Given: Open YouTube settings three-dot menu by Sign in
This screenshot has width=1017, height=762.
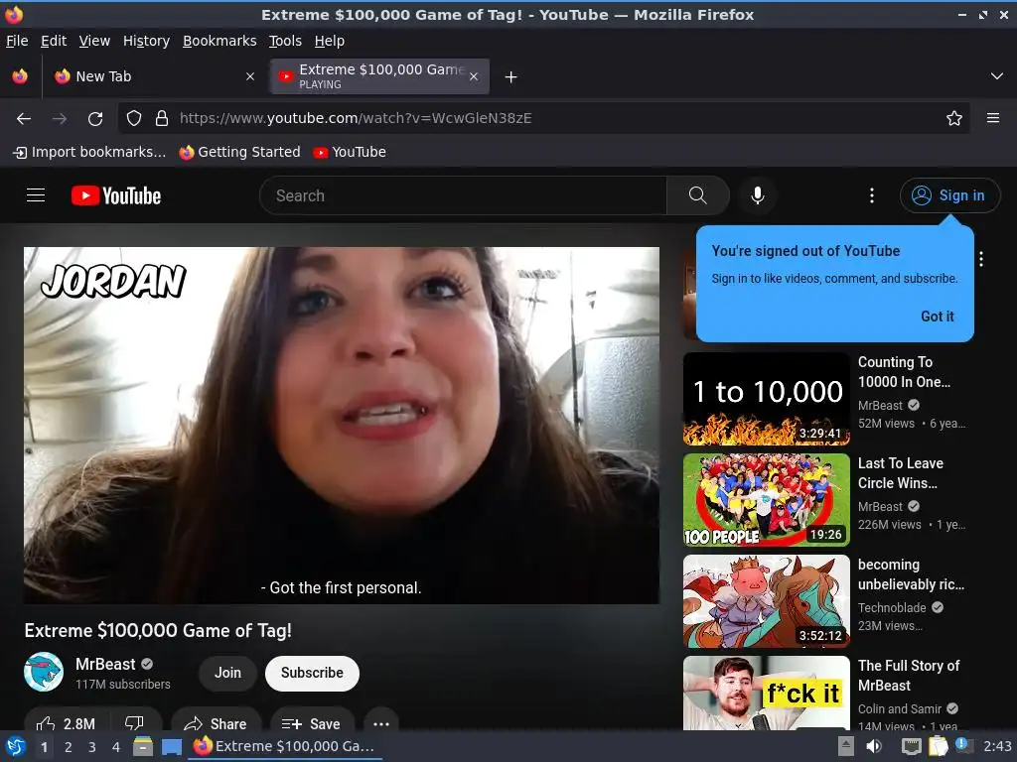Looking at the screenshot, I should pyautogui.click(x=872, y=195).
